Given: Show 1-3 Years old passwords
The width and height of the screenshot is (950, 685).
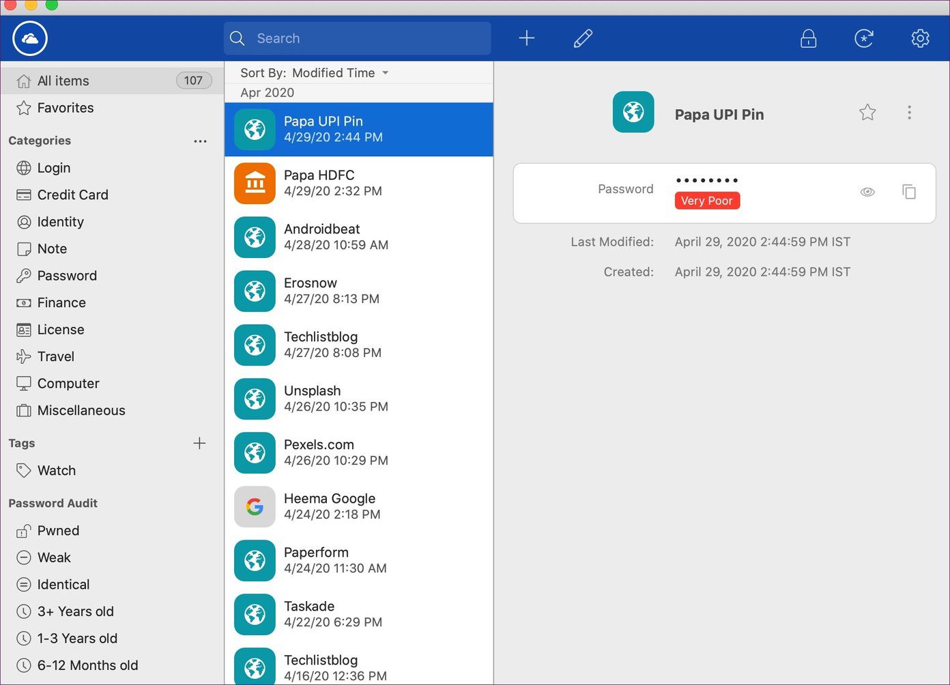Looking at the screenshot, I should click(112, 639).
